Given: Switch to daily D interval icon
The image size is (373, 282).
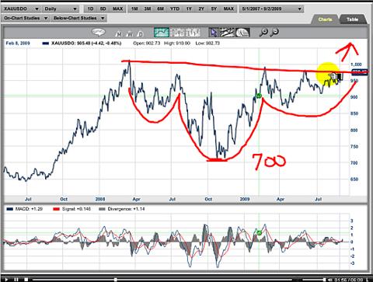Looking at the screenshot, I should pyautogui.click(x=140, y=34).
